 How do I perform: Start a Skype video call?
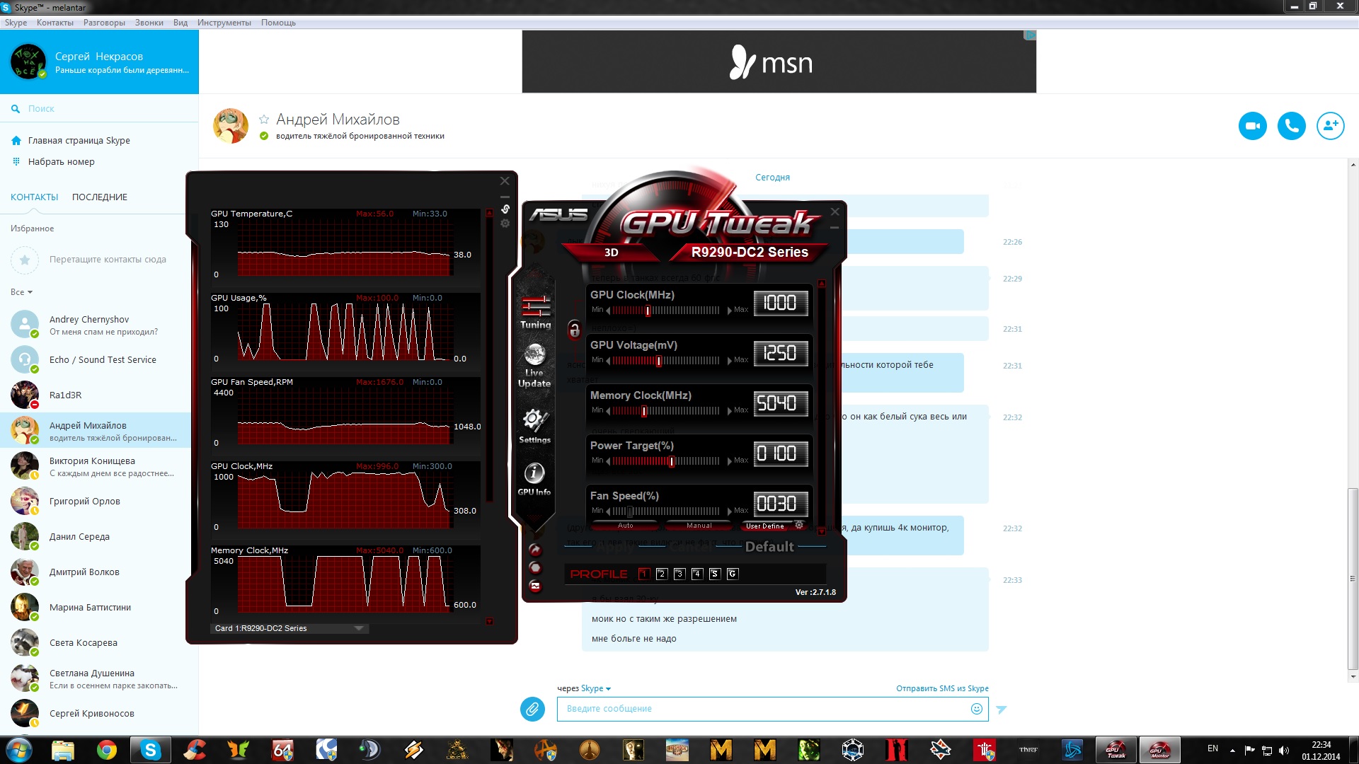1252,126
